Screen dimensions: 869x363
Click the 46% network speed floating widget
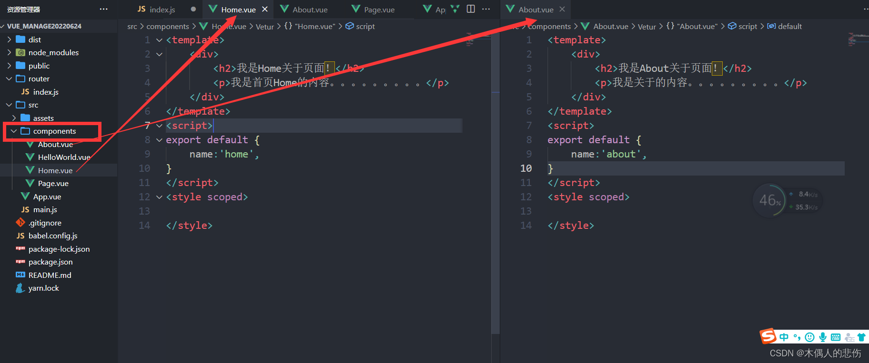788,200
